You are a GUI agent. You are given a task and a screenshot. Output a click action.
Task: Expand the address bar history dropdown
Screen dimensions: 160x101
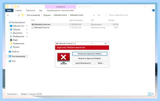[x=94, y=15]
